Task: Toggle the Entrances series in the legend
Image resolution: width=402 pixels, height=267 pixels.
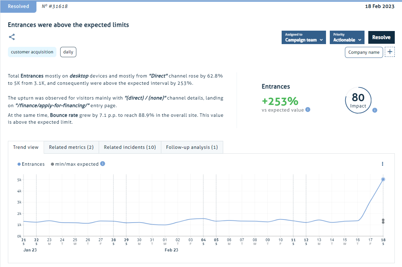Action: [x=31, y=164]
